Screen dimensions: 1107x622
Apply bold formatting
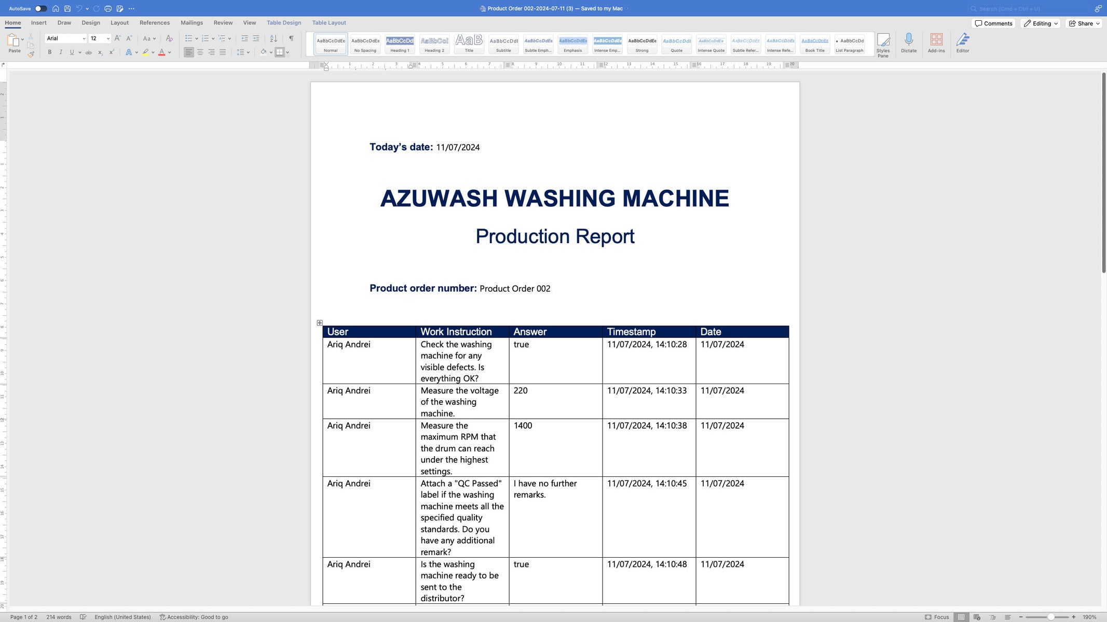(x=49, y=52)
